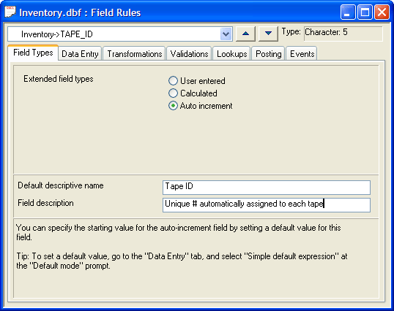Viewport: 394px width, 311px height.
Task: Close the Field Rules window
Action: tap(382, 12)
